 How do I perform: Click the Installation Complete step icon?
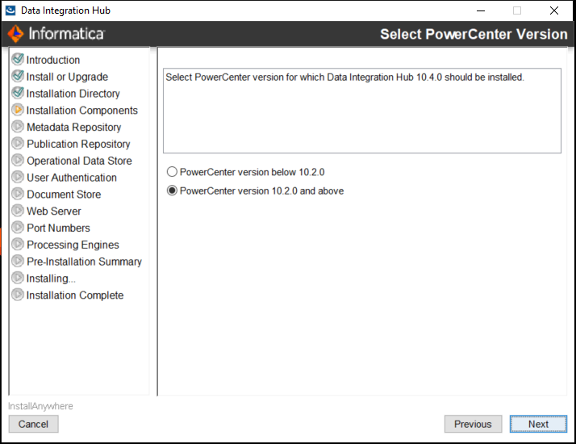[x=18, y=295]
